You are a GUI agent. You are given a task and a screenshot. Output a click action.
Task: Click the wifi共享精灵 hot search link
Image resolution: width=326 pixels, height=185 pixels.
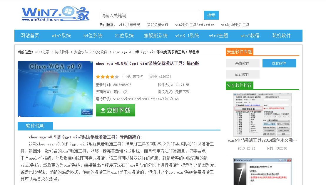(x=129, y=25)
